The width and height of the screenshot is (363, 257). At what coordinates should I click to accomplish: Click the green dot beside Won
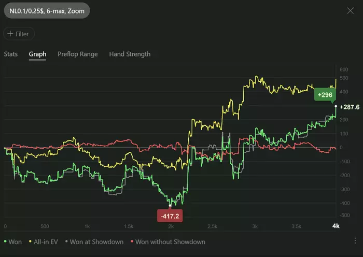(5, 242)
